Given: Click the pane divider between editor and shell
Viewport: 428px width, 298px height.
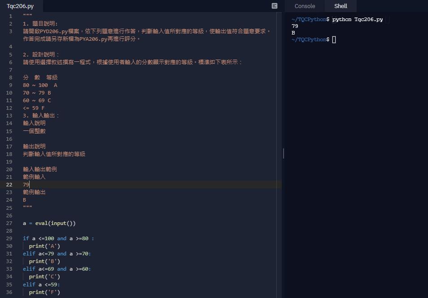Looking at the screenshot, I should click(283, 153).
